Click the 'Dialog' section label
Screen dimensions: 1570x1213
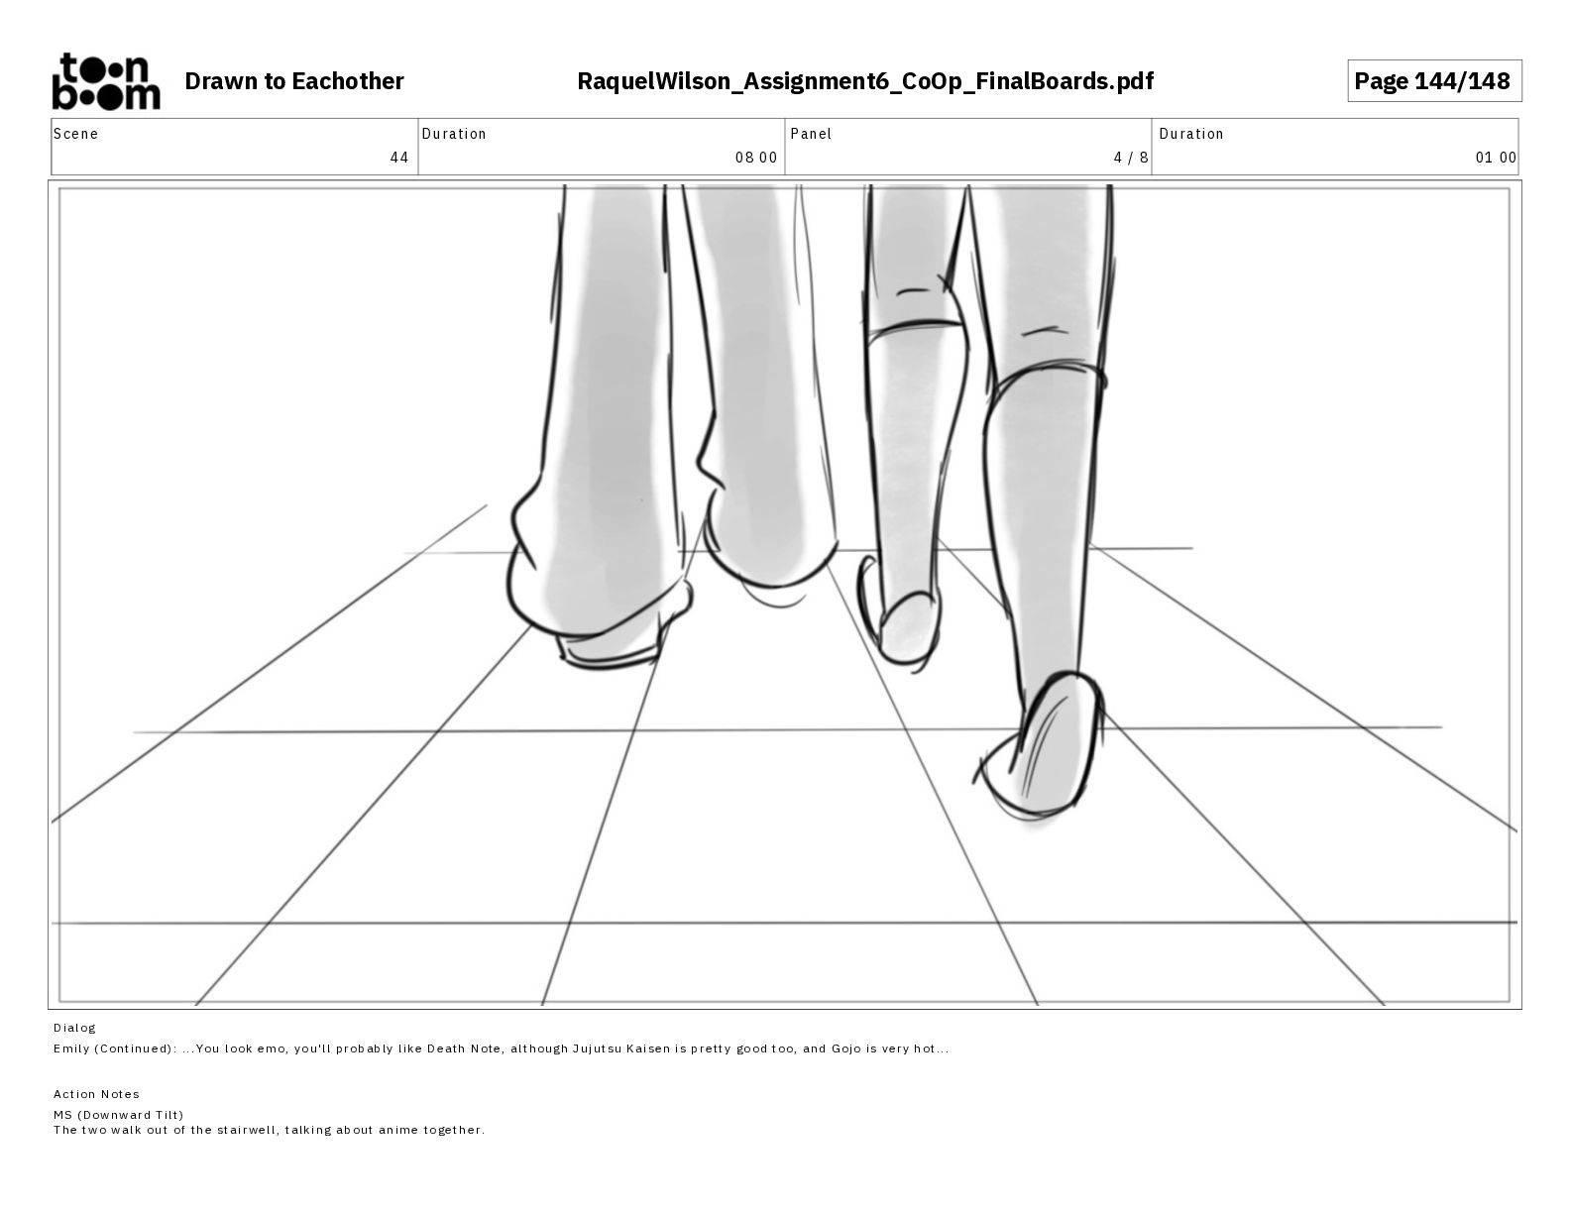coord(75,1028)
